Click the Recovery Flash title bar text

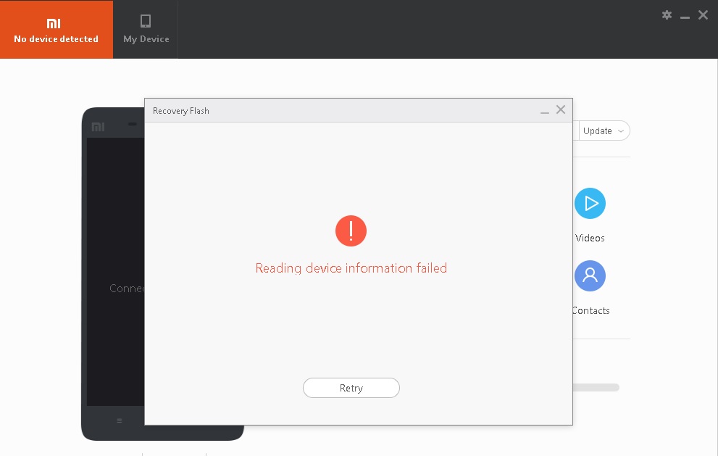tap(180, 111)
